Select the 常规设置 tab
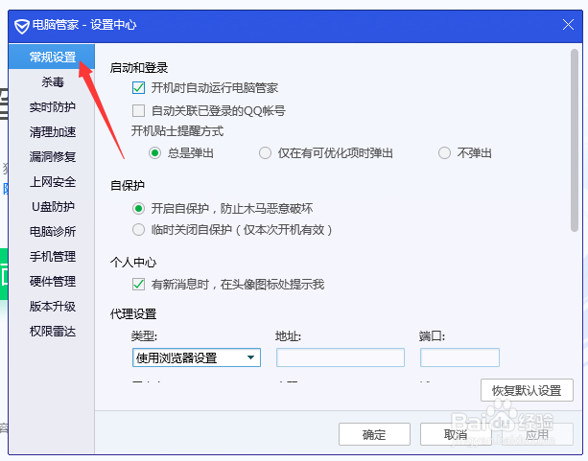 point(52,57)
